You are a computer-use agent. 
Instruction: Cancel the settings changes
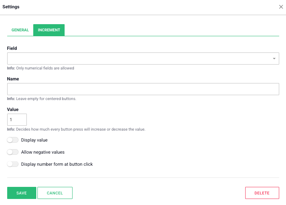click(55, 193)
